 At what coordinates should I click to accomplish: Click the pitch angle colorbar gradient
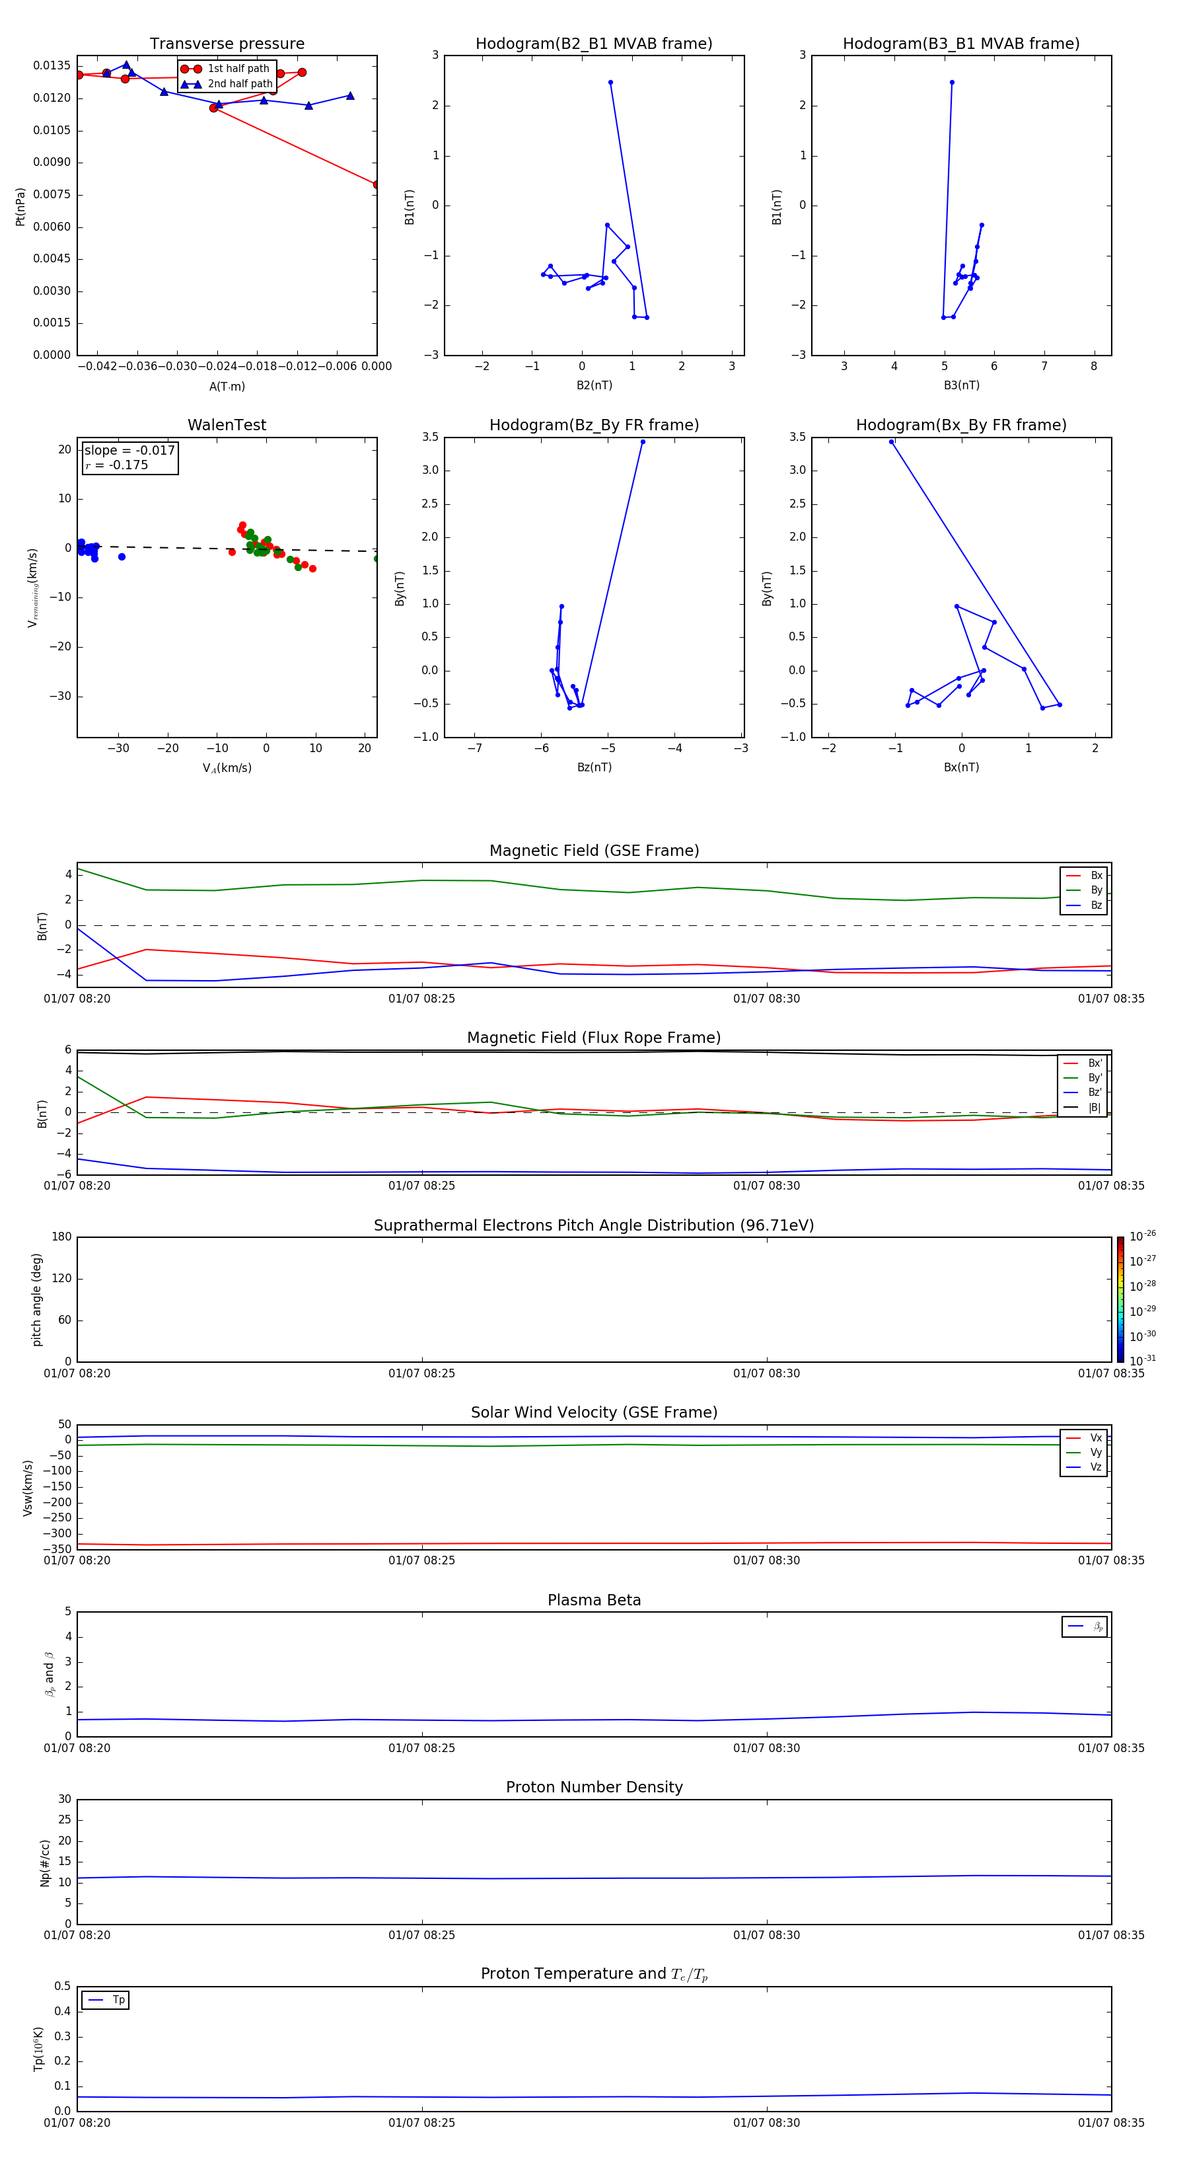point(1120,1299)
